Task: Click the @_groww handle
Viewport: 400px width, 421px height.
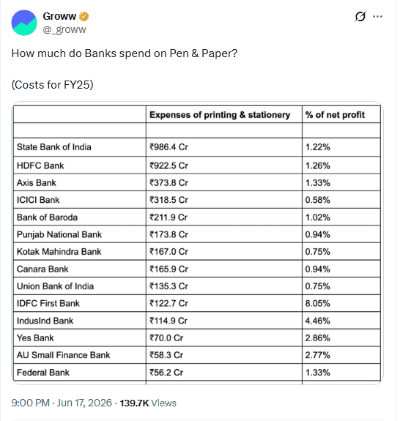Action: click(x=64, y=29)
